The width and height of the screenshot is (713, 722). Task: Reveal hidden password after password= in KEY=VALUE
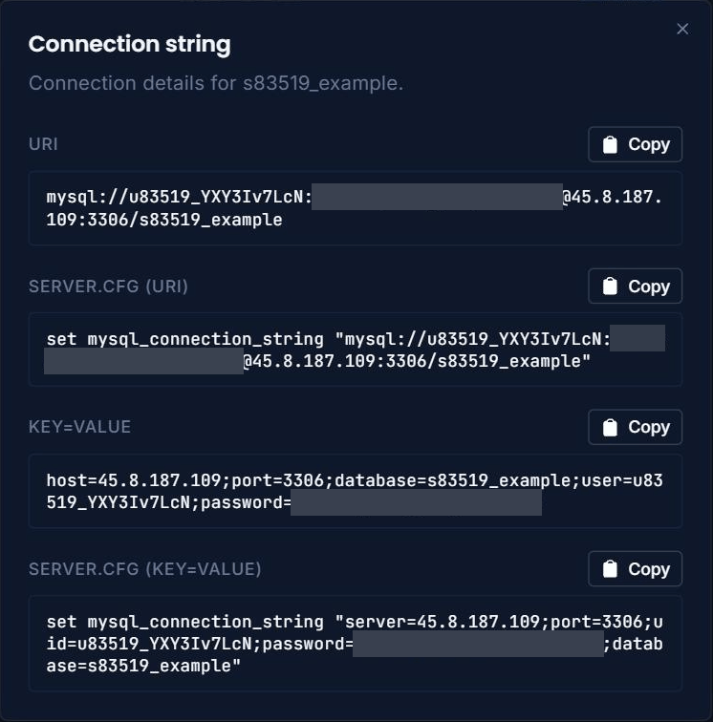point(416,502)
